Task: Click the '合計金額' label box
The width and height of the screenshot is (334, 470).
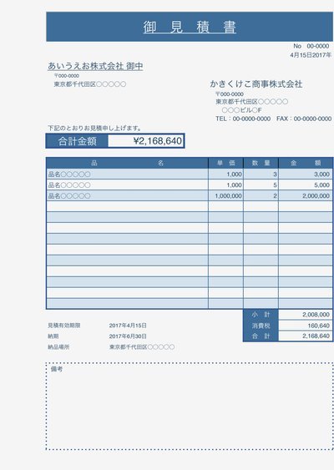Action: 78,141
